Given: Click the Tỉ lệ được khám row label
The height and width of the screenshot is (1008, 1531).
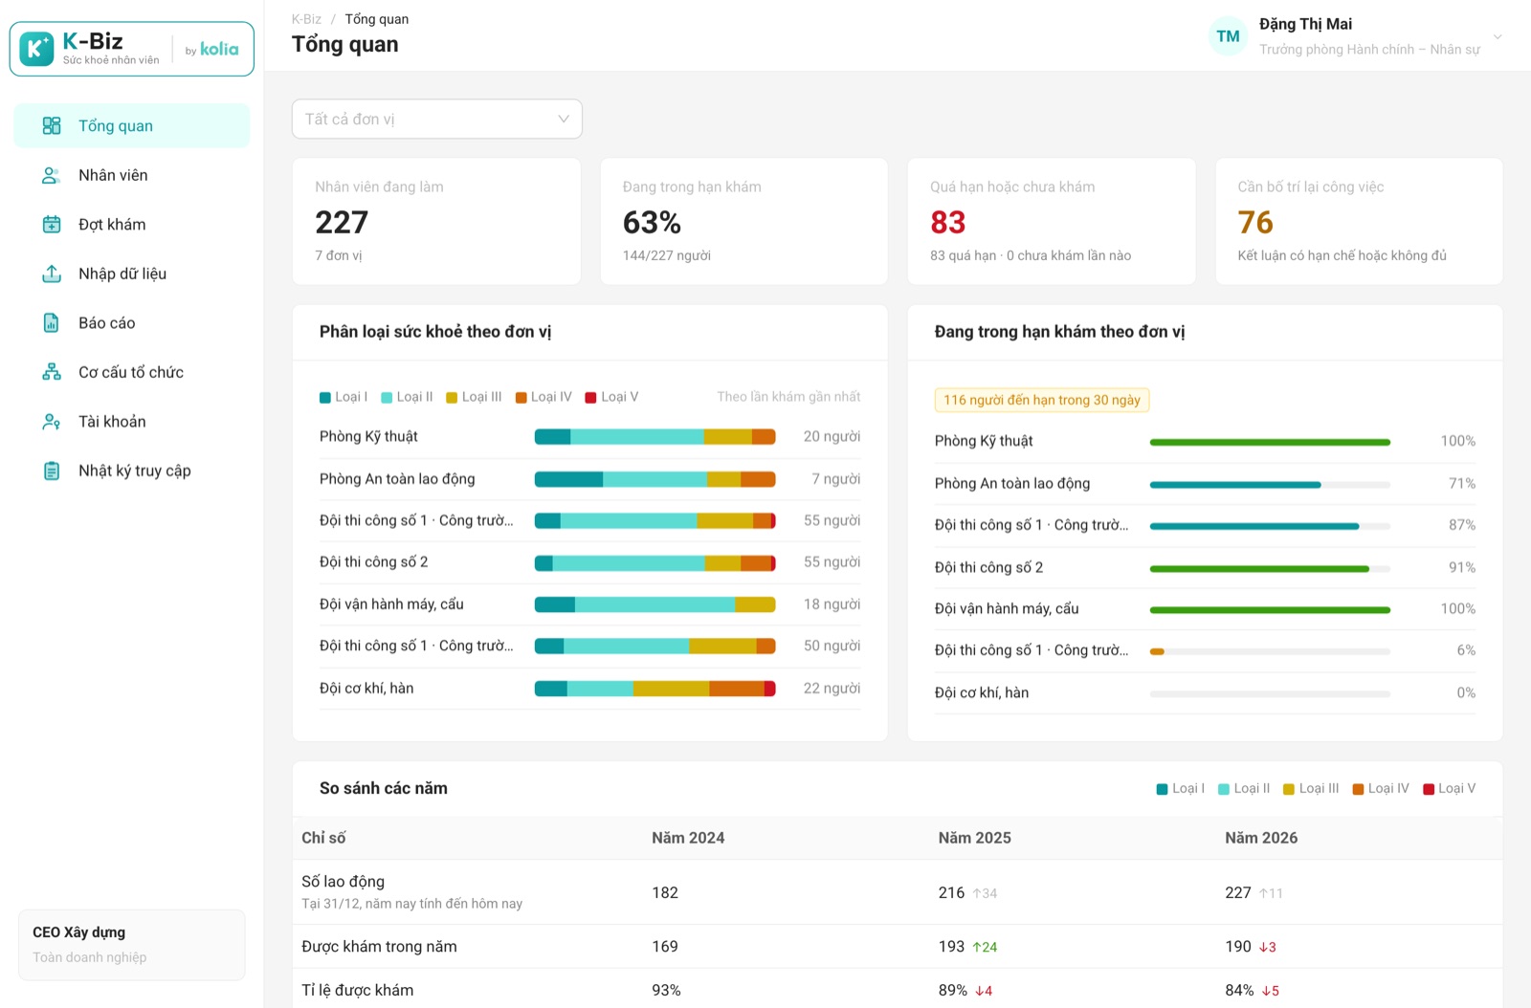Looking at the screenshot, I should (x=358, y=991).
